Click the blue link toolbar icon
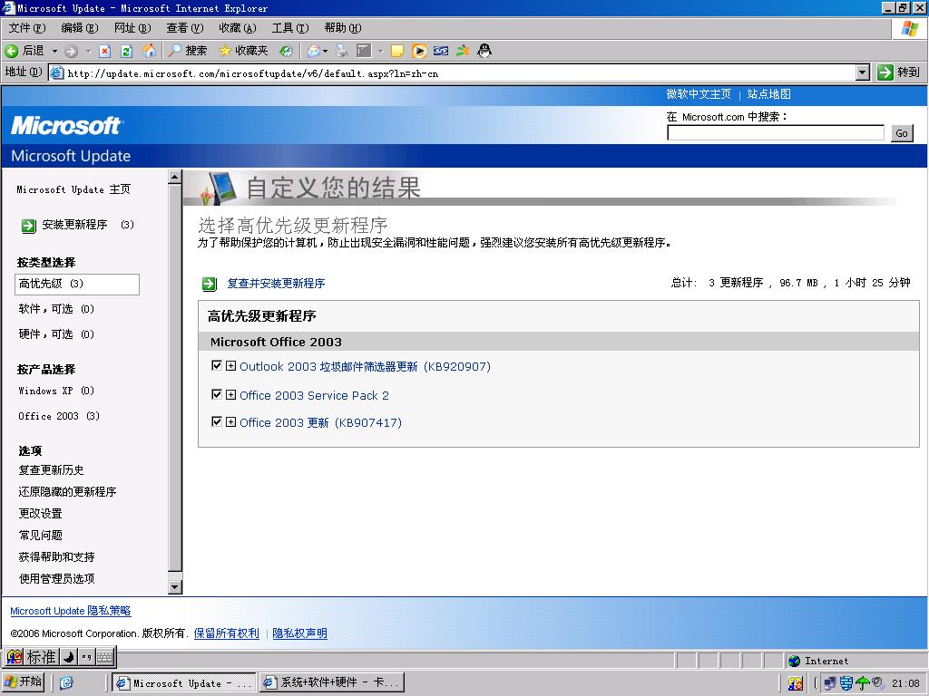Screen dimensions: 929x696 click(441, 51)
